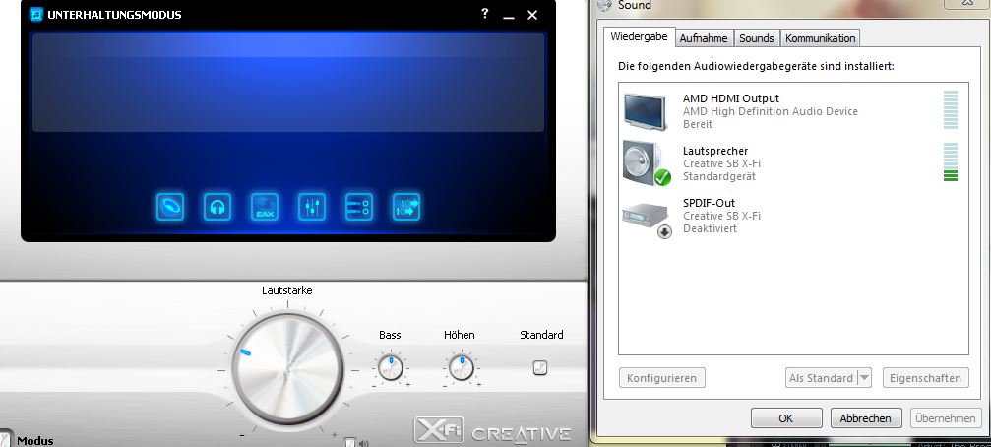The image size is (991, 447).
Task: Click the AMD HDMI Output monitor icon
Action: point(645,111)
